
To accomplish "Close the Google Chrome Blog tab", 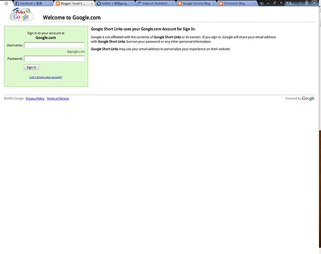I will tap(214, 3).
